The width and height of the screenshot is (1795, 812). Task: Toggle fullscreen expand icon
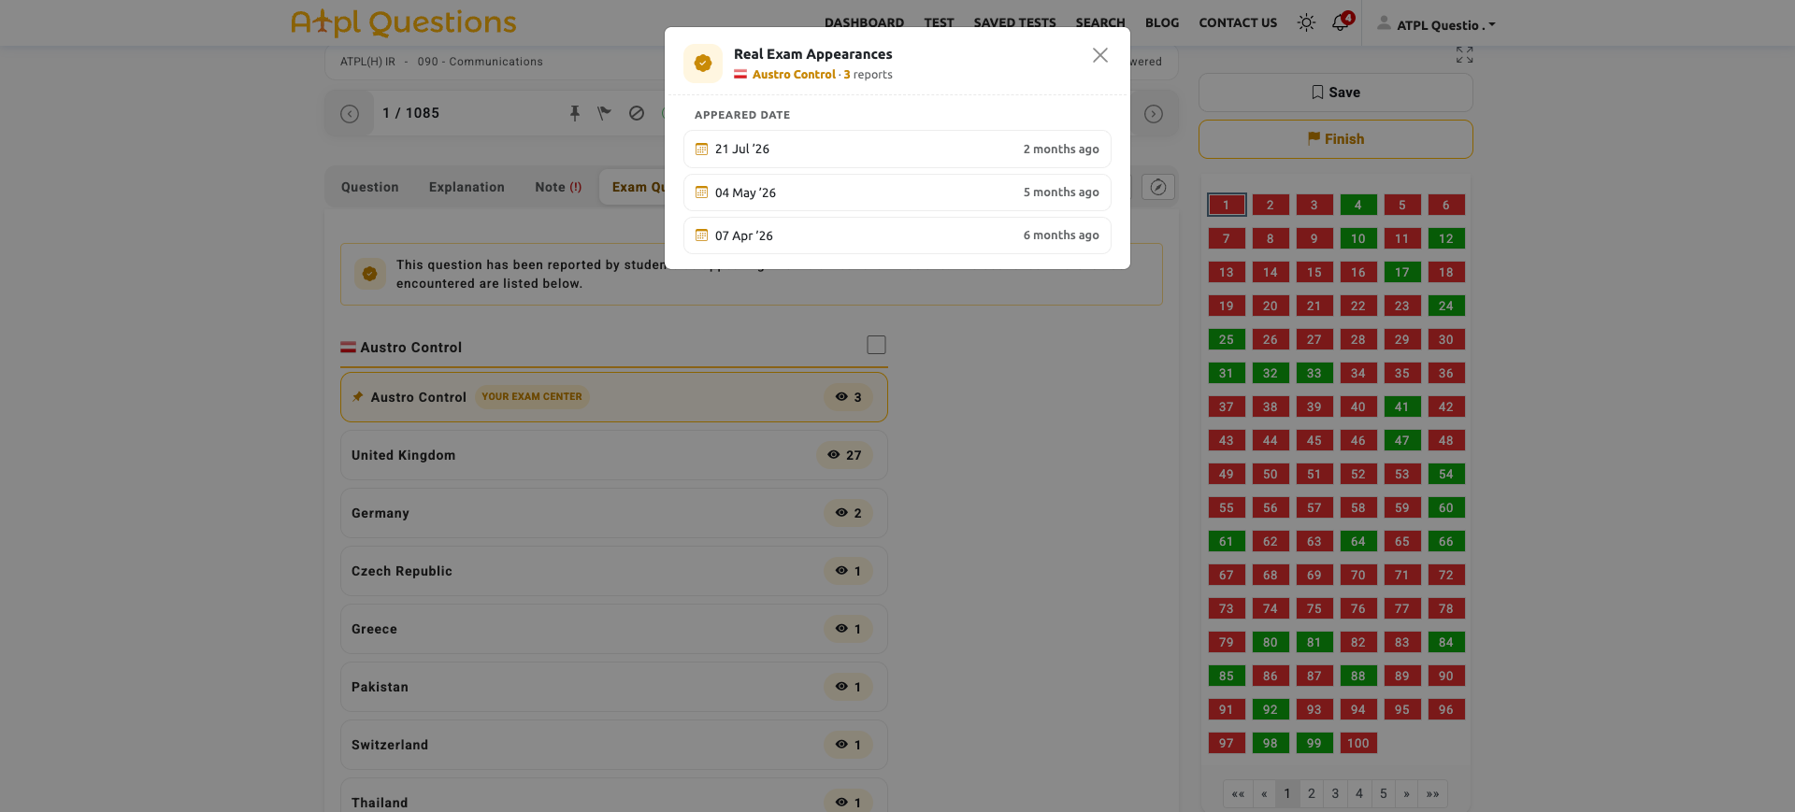click(x=1464, y=55)
